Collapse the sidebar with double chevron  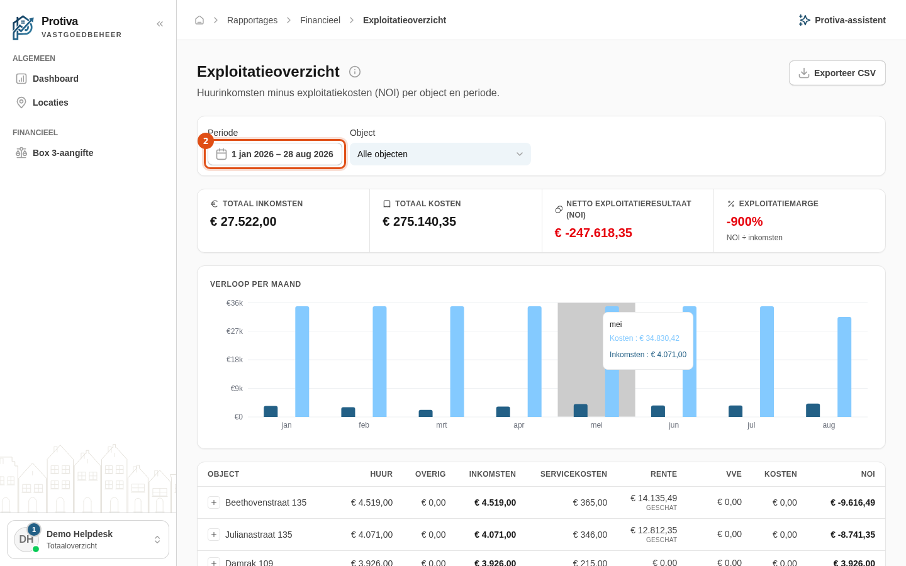(x=160, y=24)
